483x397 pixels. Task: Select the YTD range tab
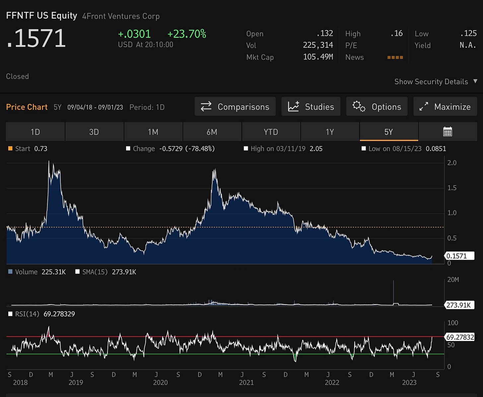(271, 132)
